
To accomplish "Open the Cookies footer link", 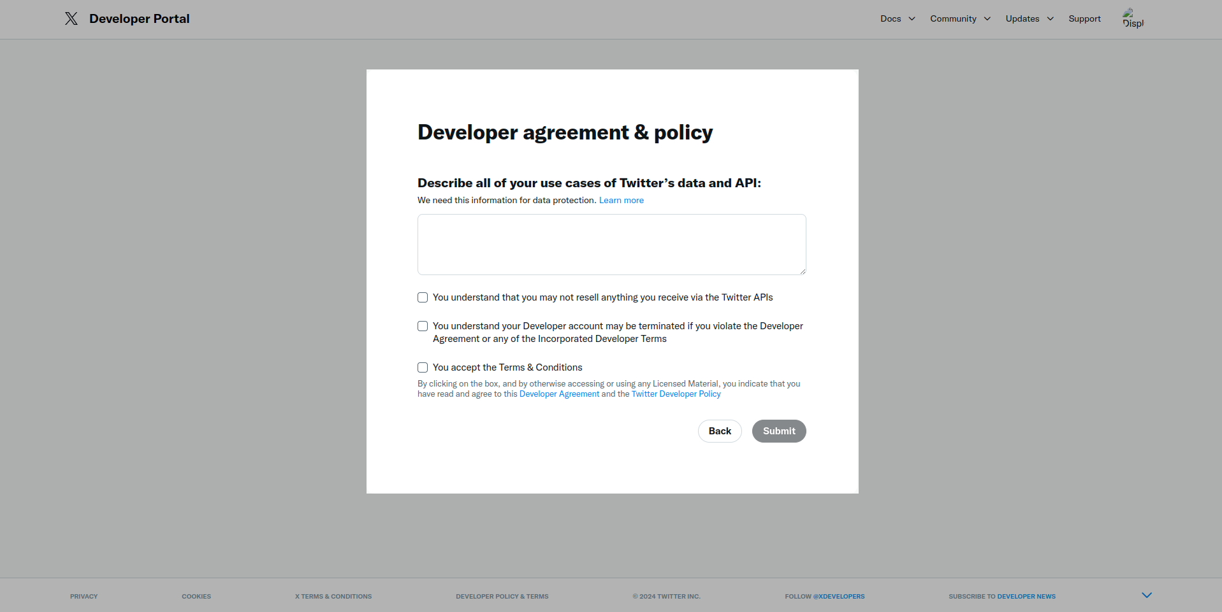I will point(196,597).
